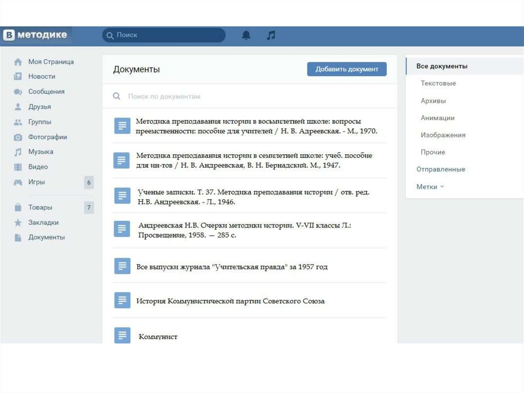Viewport: 524px width, 393px height.
Task: Open document Методика преподавания истории в семилетней школе
Action: [254, 160]
